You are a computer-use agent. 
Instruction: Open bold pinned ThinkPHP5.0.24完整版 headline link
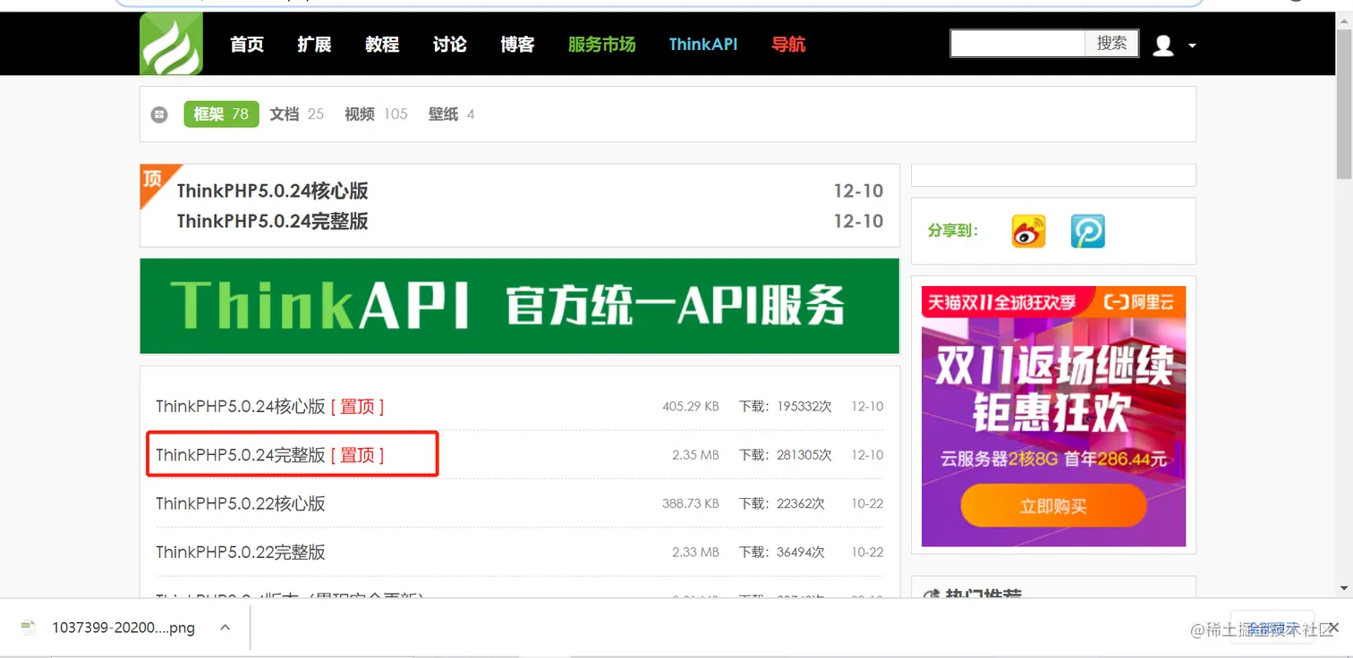pyautogui.click(x=272, y=221)
